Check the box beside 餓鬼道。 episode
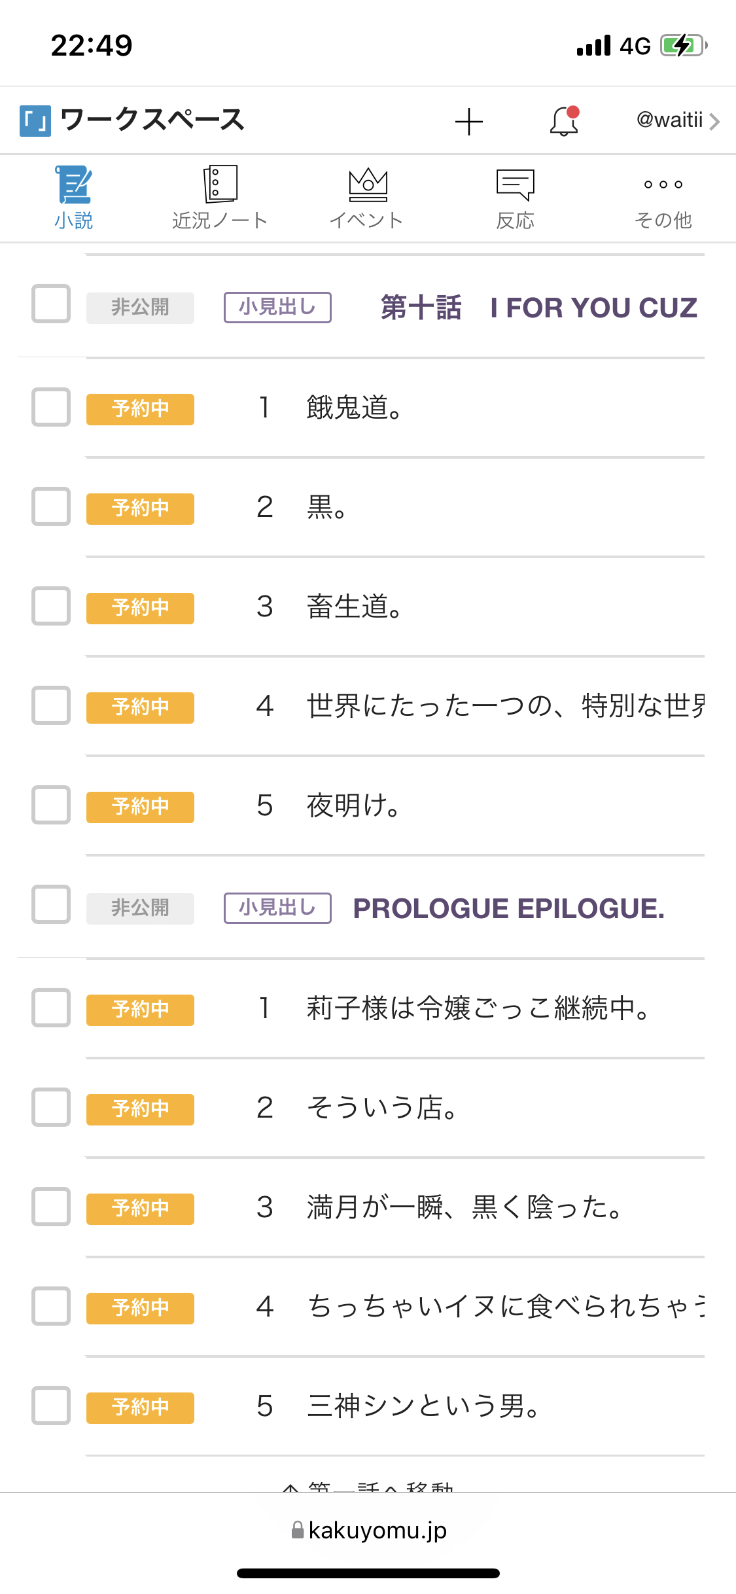This screenshot has width=736, height=1594. pyautogui.click(x=51, y=407)
